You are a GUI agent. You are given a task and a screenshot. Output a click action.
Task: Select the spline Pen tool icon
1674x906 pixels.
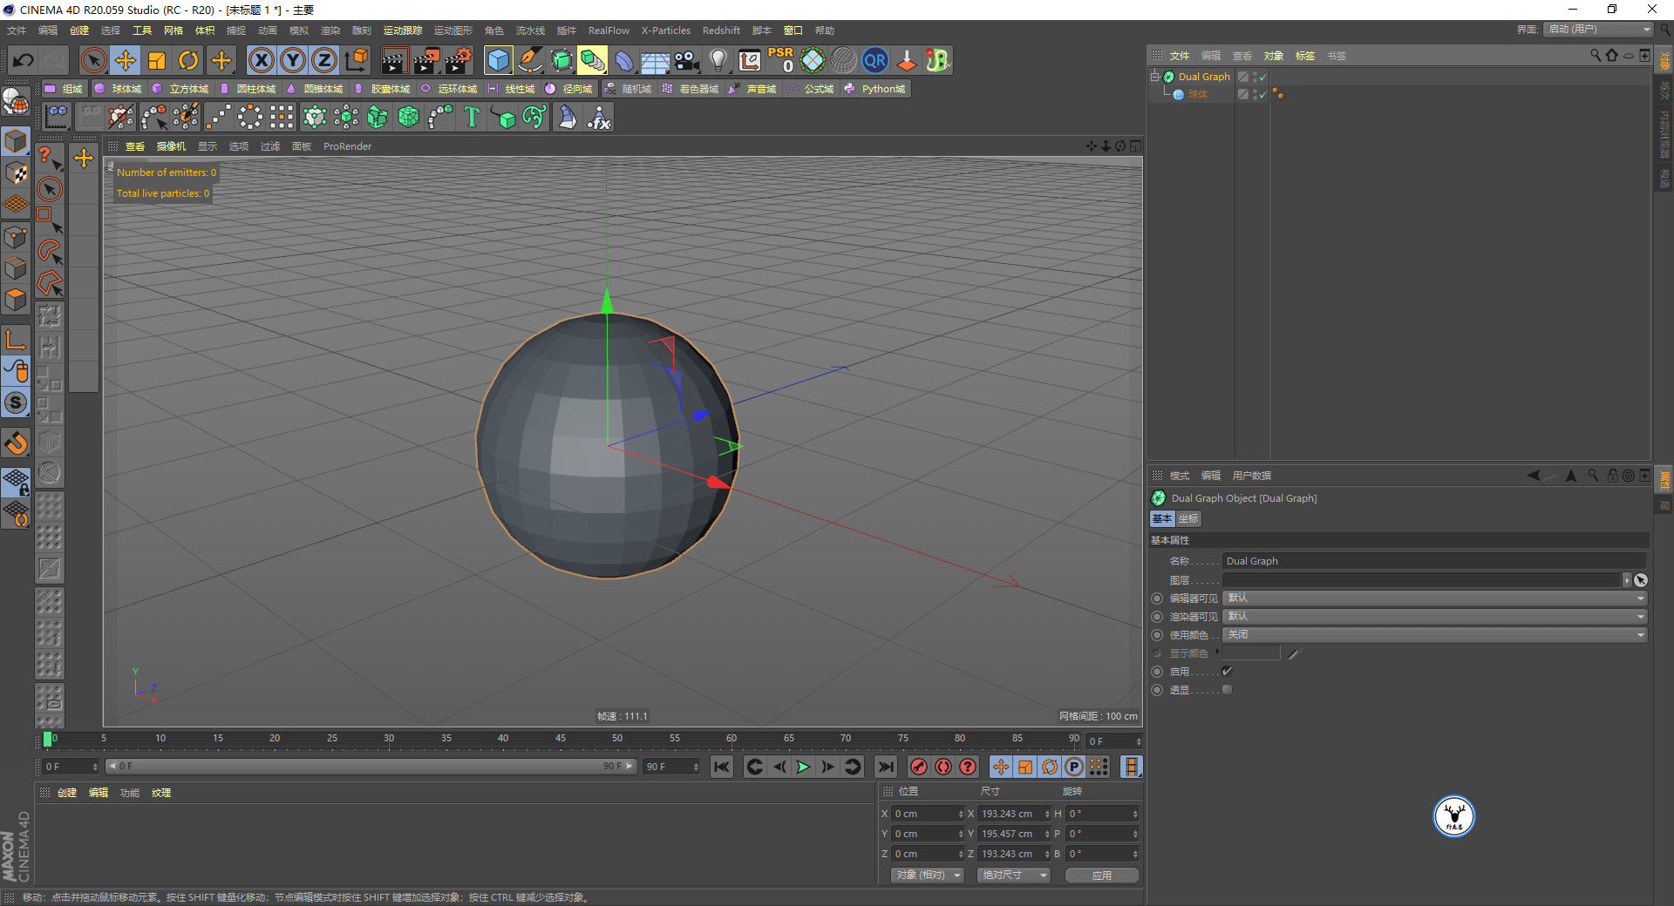point(530,60)
